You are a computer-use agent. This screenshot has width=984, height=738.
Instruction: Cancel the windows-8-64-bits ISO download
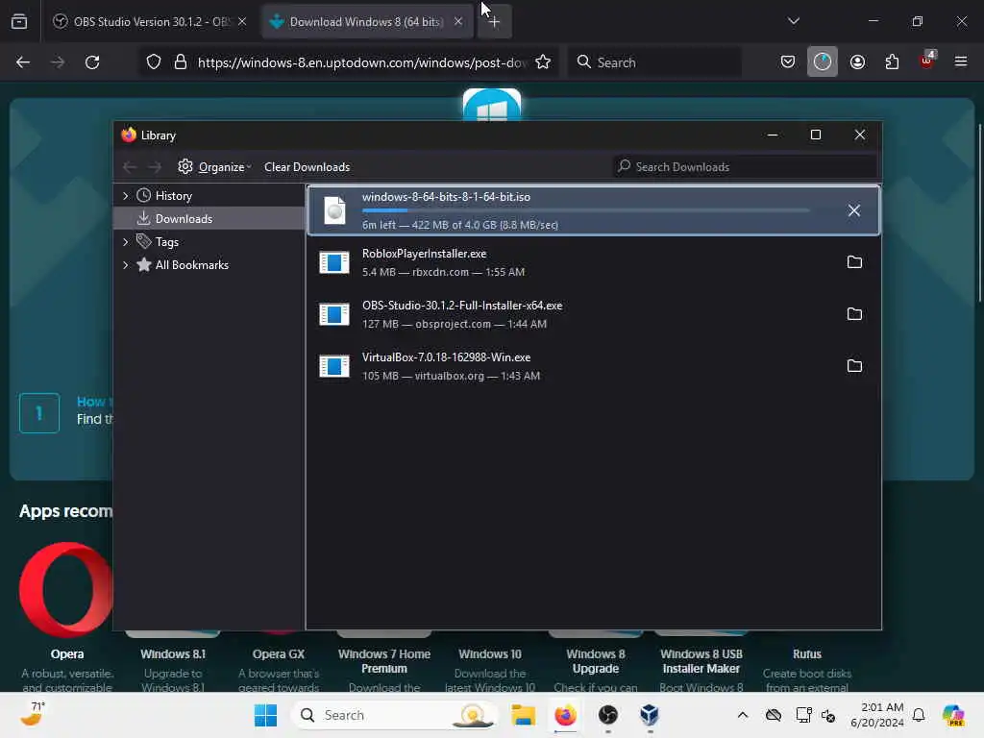853,210
